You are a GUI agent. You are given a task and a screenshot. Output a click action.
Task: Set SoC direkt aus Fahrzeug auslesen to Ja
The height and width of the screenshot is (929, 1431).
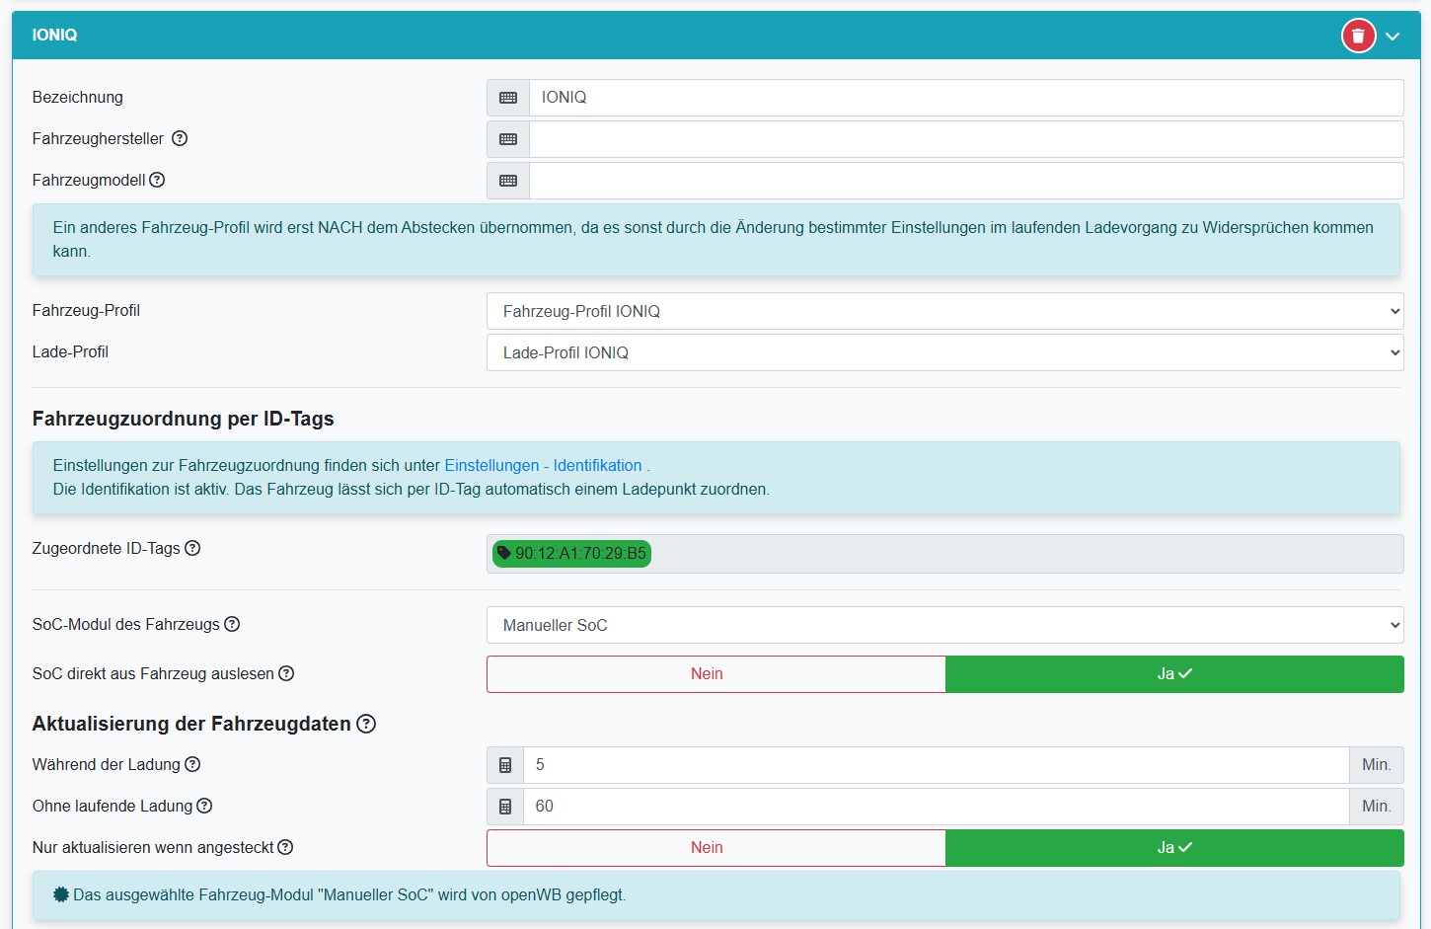[1174, 674]
